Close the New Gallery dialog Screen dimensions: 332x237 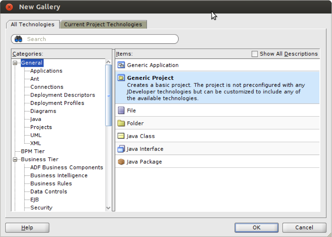click(9, 7)
